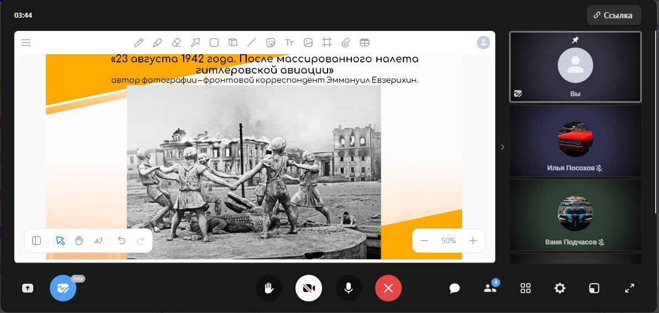Leave the call with the red button

pyautogui.click(x=388, y=288)
